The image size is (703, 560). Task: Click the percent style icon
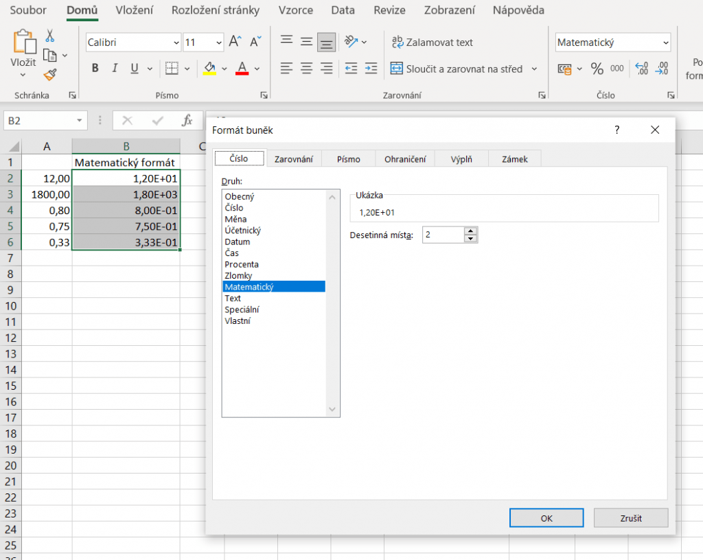pos(597,69)
